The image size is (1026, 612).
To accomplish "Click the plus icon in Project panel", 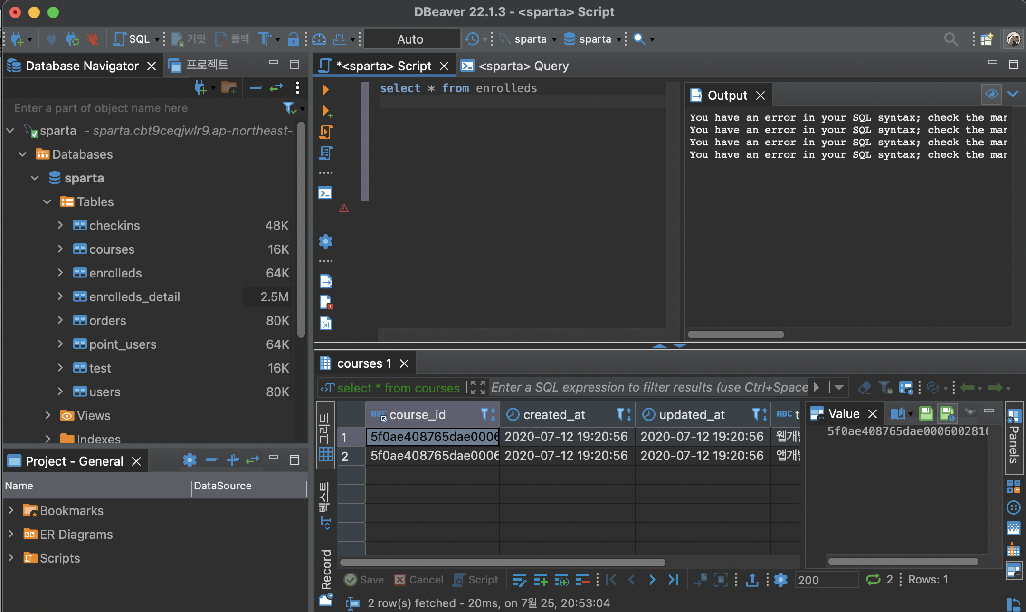I will (233, 460).
